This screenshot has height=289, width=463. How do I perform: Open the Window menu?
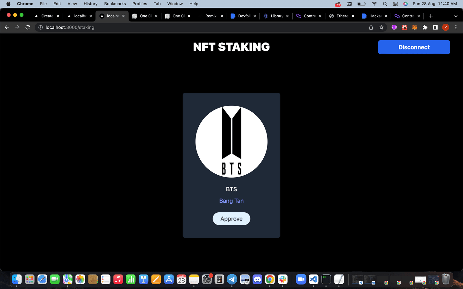coord(175,4)
